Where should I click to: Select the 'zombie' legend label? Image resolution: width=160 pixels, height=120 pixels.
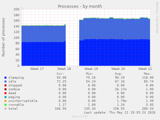point(14,89)
